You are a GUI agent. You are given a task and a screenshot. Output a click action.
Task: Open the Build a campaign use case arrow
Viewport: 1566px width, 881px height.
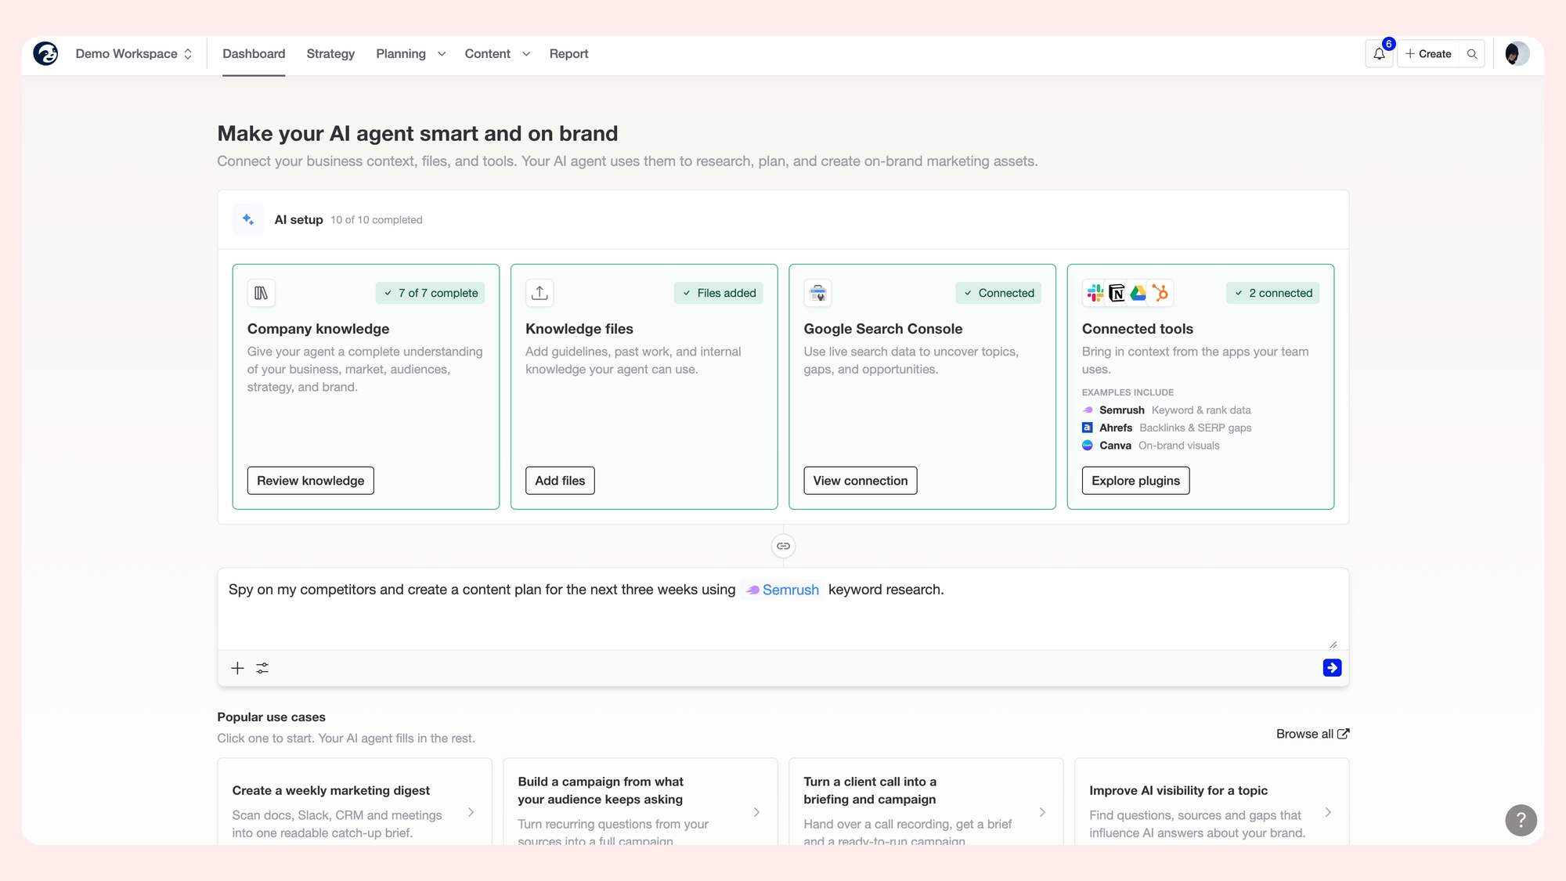pos(756,812)
